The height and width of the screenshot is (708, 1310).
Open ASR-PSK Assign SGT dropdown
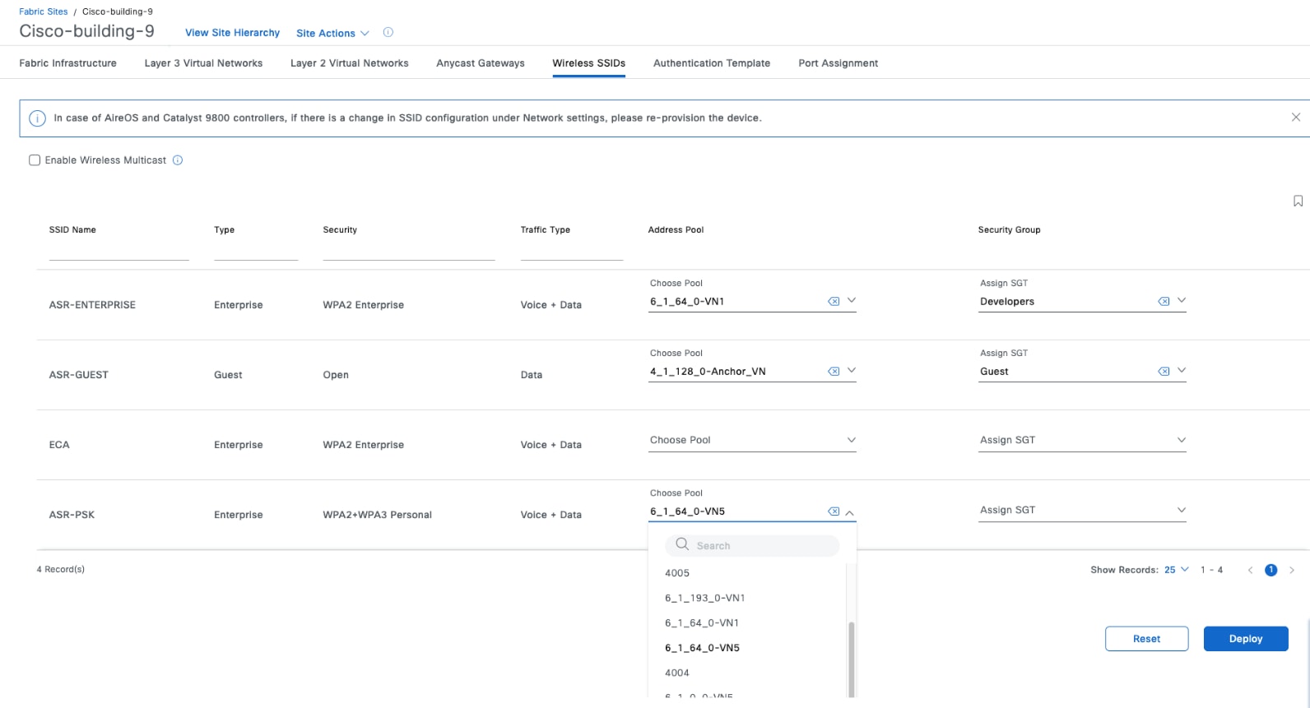pyautogui.click(x=1082, y=511)
